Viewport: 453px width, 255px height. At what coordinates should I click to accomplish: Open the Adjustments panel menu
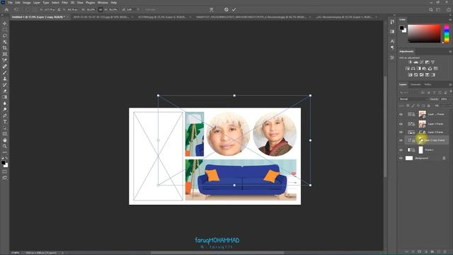[x=450, y=52]
